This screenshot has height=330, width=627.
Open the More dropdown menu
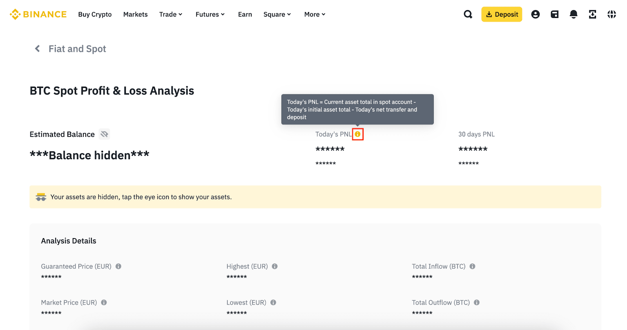click(315, 14)
